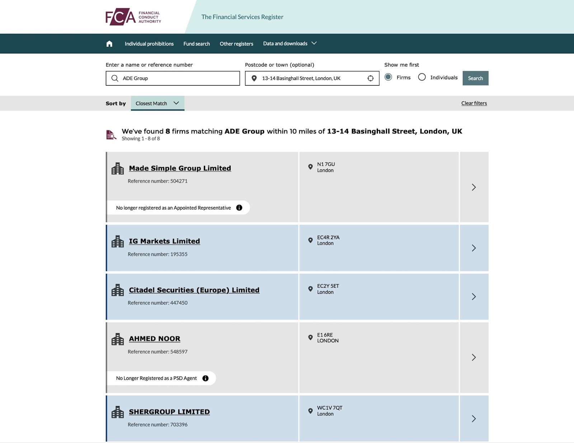574x443 pixels.
Task: Click 'Show me first' label
Action: point(401,65)
